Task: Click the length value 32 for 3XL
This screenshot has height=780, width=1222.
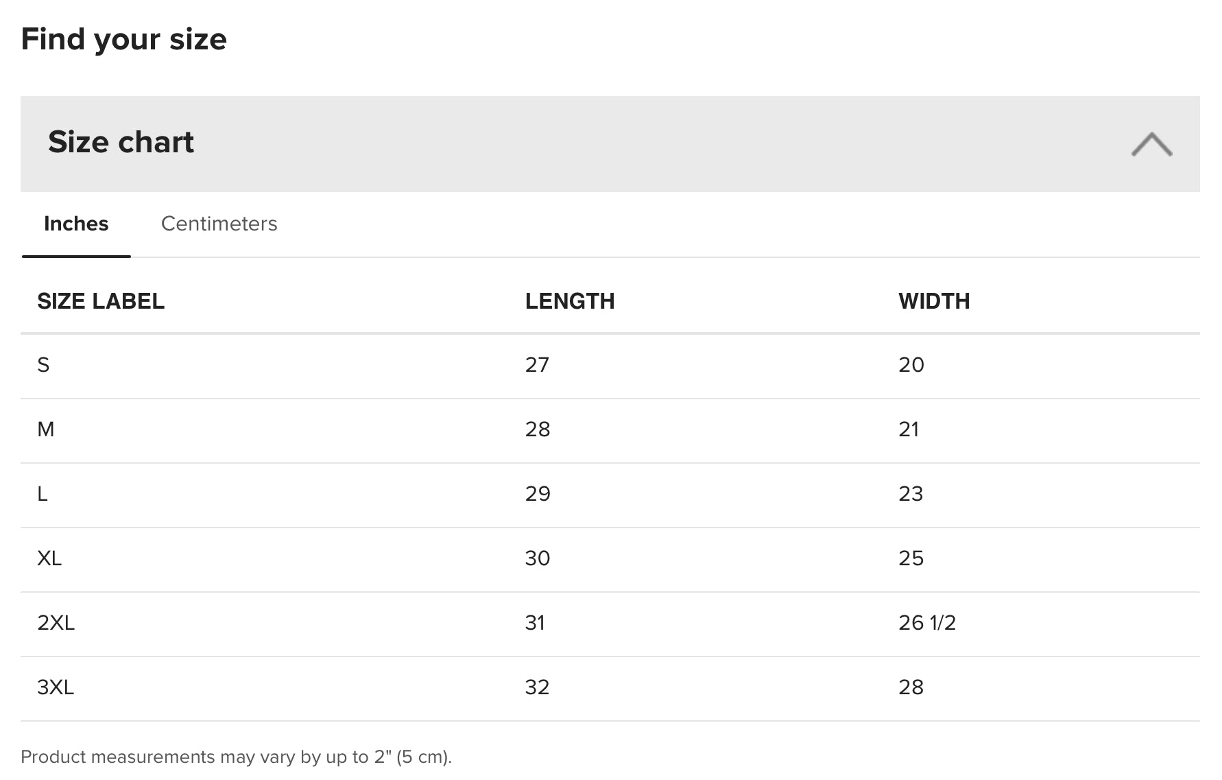Action: click(x=537, y=687)
